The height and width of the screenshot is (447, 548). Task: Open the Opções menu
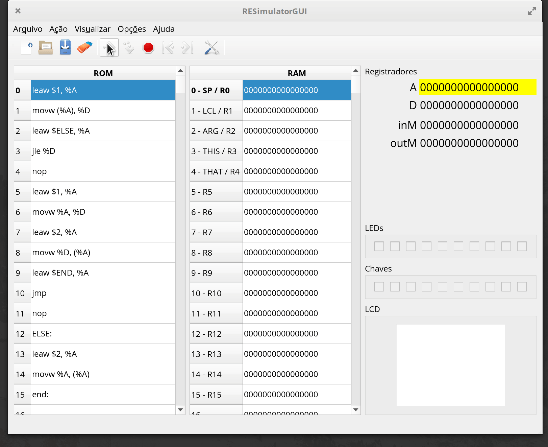point(132,29)
